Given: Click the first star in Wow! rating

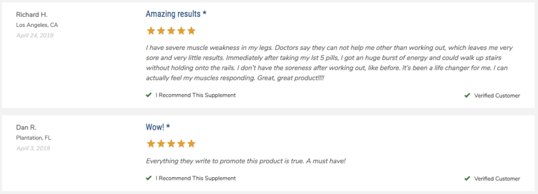Looking at the screenshot, I should coord(151,144).
